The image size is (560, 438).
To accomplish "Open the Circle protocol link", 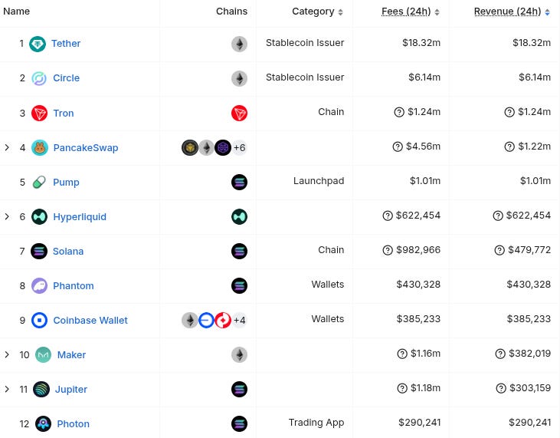I will pos(66,78).
